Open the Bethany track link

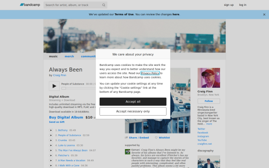click(x=63, y=130)
